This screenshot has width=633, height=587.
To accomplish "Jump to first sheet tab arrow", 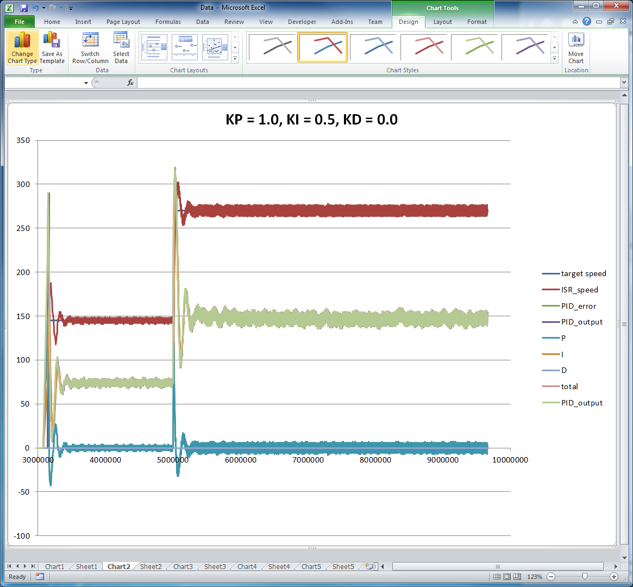I will point(9,566).
